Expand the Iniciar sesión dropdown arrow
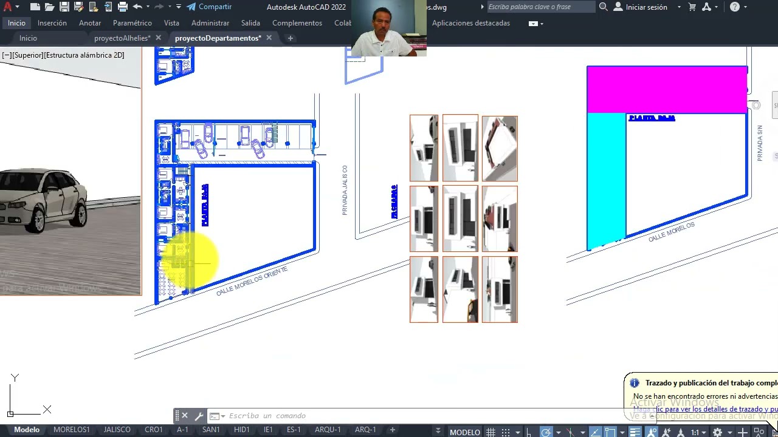This screenshot has height=437, width=778. coord(679,7)
